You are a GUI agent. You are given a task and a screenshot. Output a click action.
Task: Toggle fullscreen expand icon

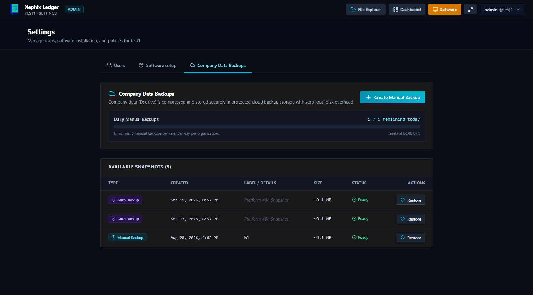click(x=470, y=10)
